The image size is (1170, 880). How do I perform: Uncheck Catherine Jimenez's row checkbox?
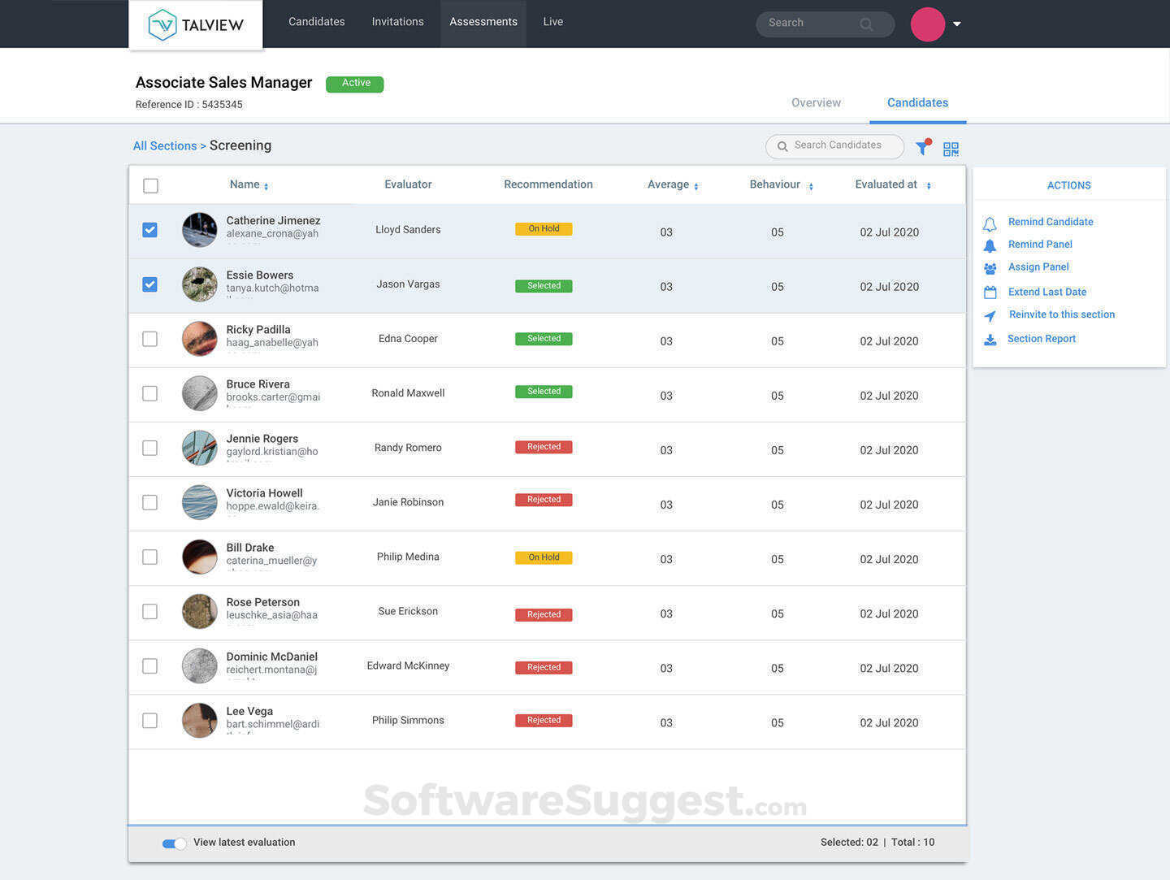[x=149, y=229]
